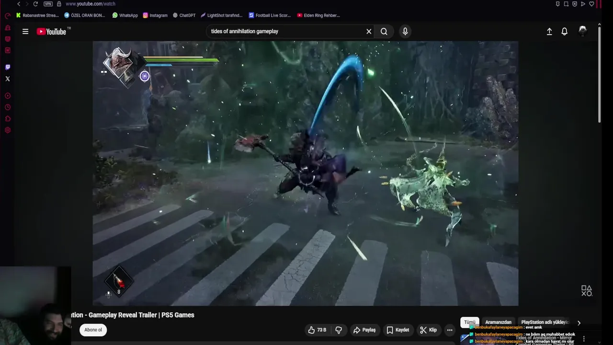Screen dimensions: 613x345
Task: Select the PlayStation adlı yükleyici chip
Action: 545,322
